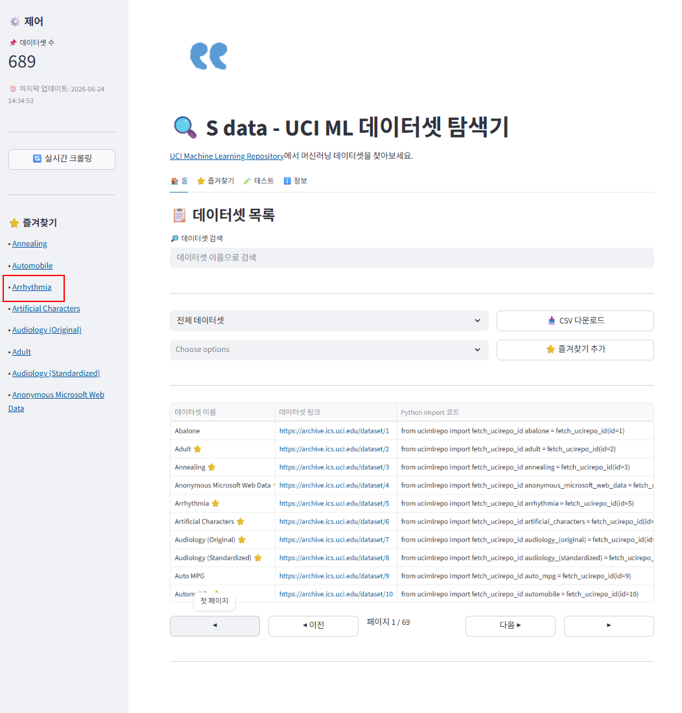682x713 pixels.
Task: Open the dataset/7 link
Action: click(x=334, y=540)
